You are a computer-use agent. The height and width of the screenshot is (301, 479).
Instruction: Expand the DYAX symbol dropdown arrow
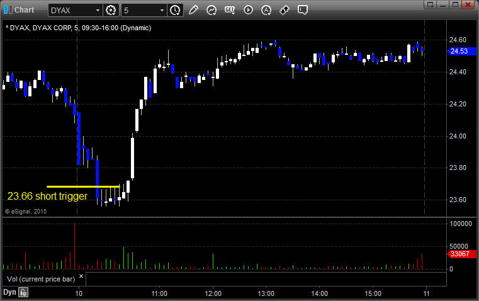(98, 10)
